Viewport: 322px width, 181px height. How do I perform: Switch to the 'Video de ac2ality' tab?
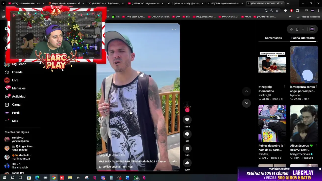(185, 4)
